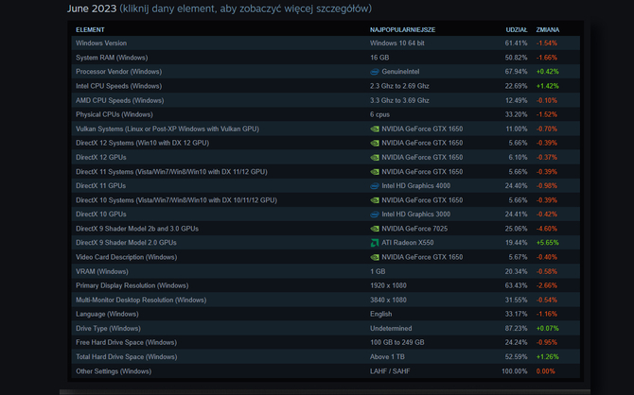
Task: Click 3840 x 1080 resolution value
Action: 388,300
